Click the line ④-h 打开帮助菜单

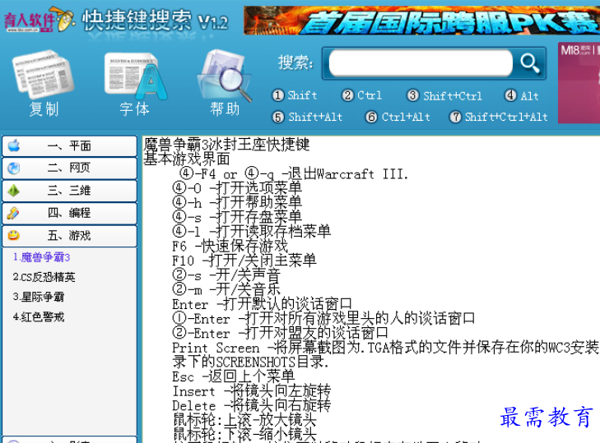click(237, 202)
